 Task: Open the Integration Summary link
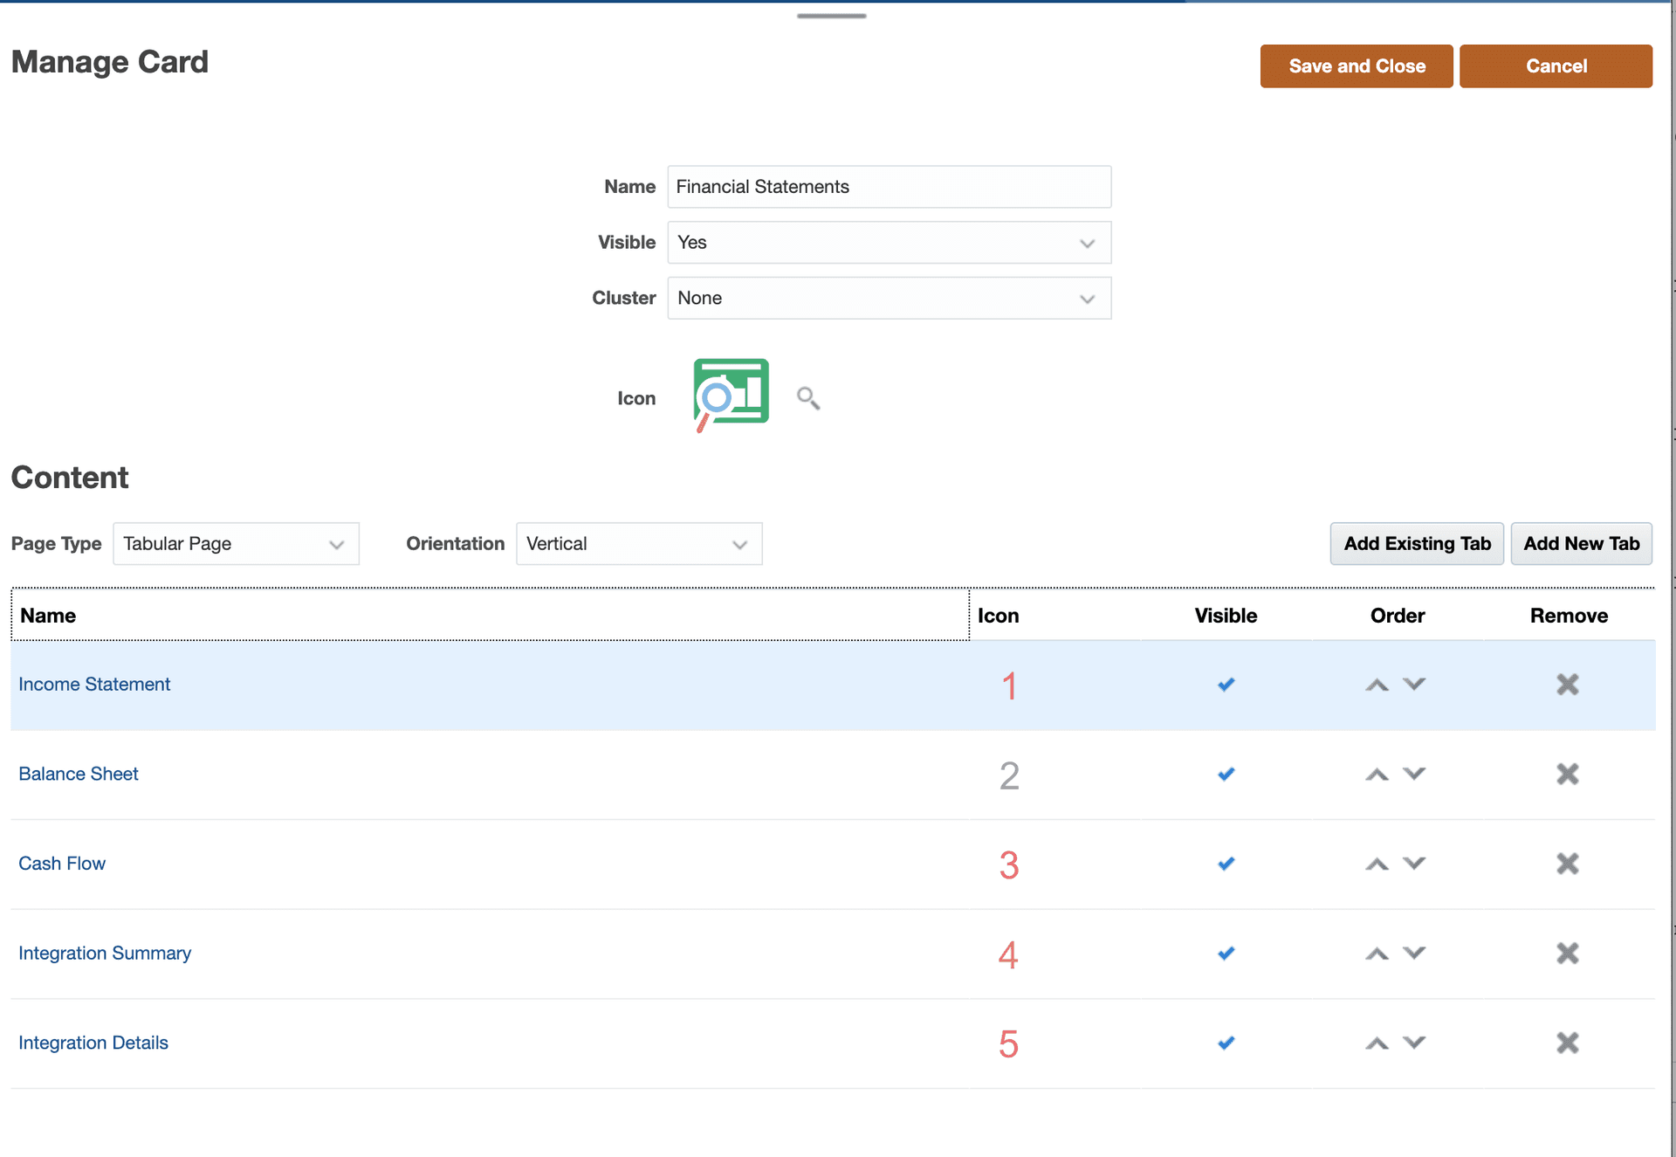pyautogui.click(x=105, y=954)
